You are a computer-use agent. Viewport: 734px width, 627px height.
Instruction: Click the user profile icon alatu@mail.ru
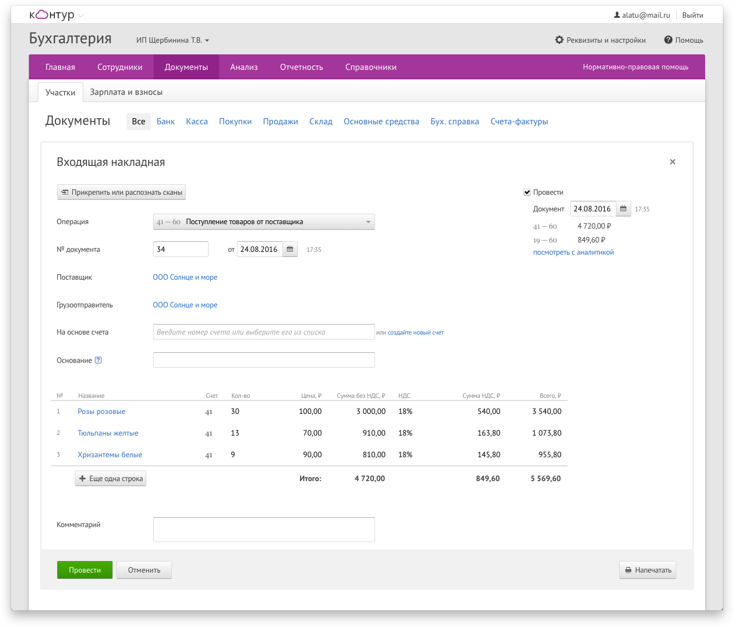click(617, 15)
